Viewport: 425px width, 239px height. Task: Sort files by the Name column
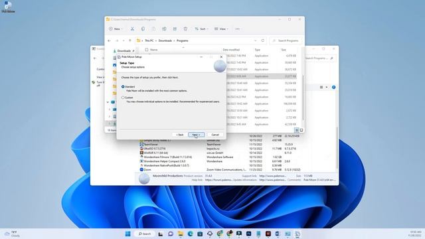pos(153,50)
